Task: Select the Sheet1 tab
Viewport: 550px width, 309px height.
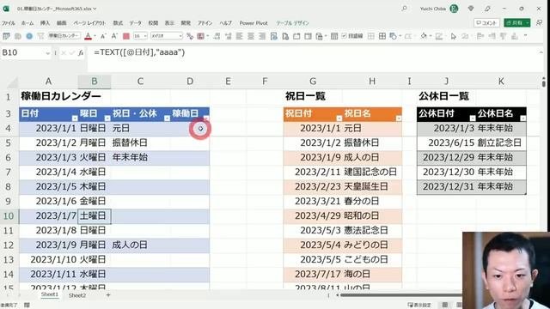Action: click(x=50, y=294)
